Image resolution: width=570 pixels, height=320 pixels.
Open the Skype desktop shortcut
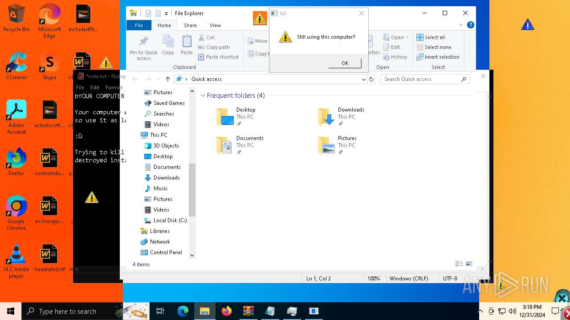coord(49,66)
